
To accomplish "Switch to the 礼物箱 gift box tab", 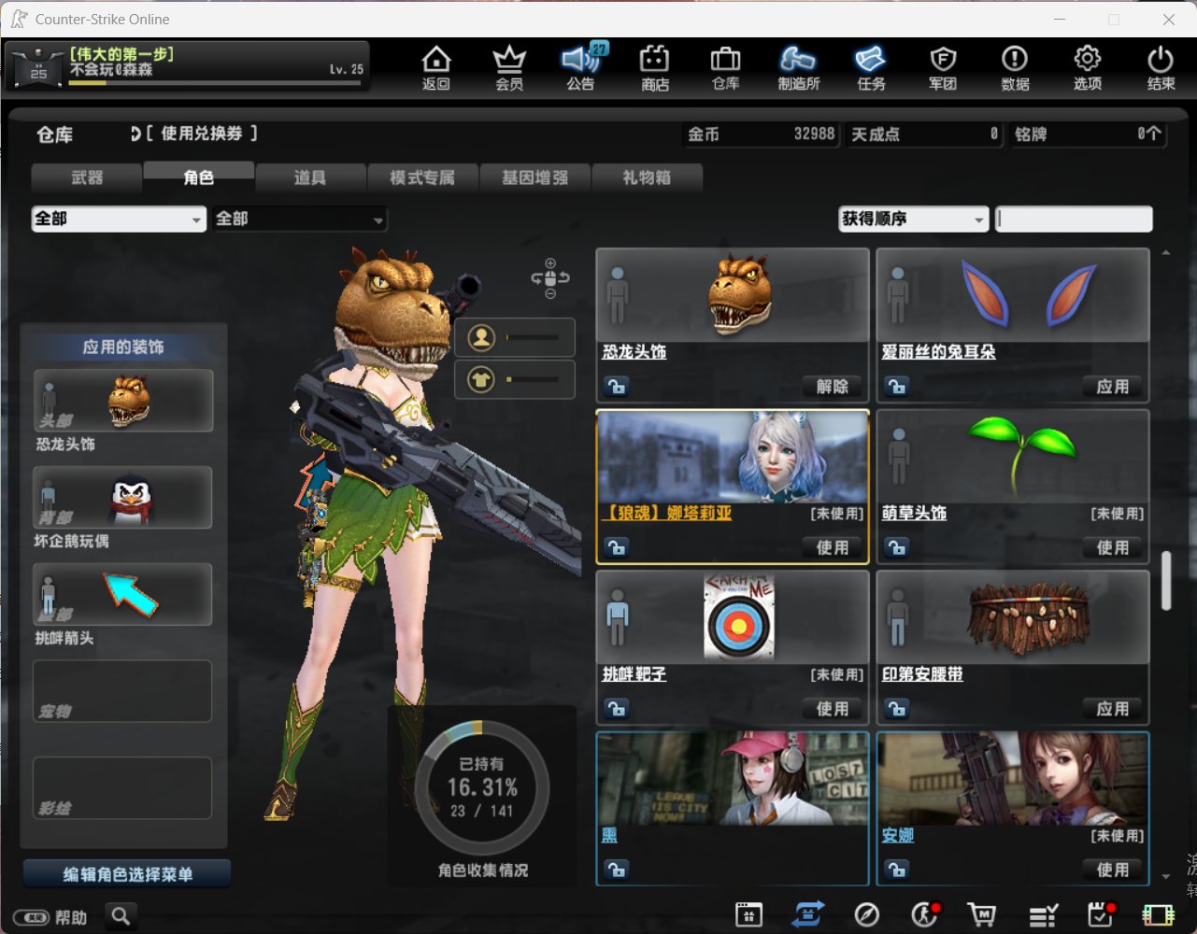I will 647,177.
